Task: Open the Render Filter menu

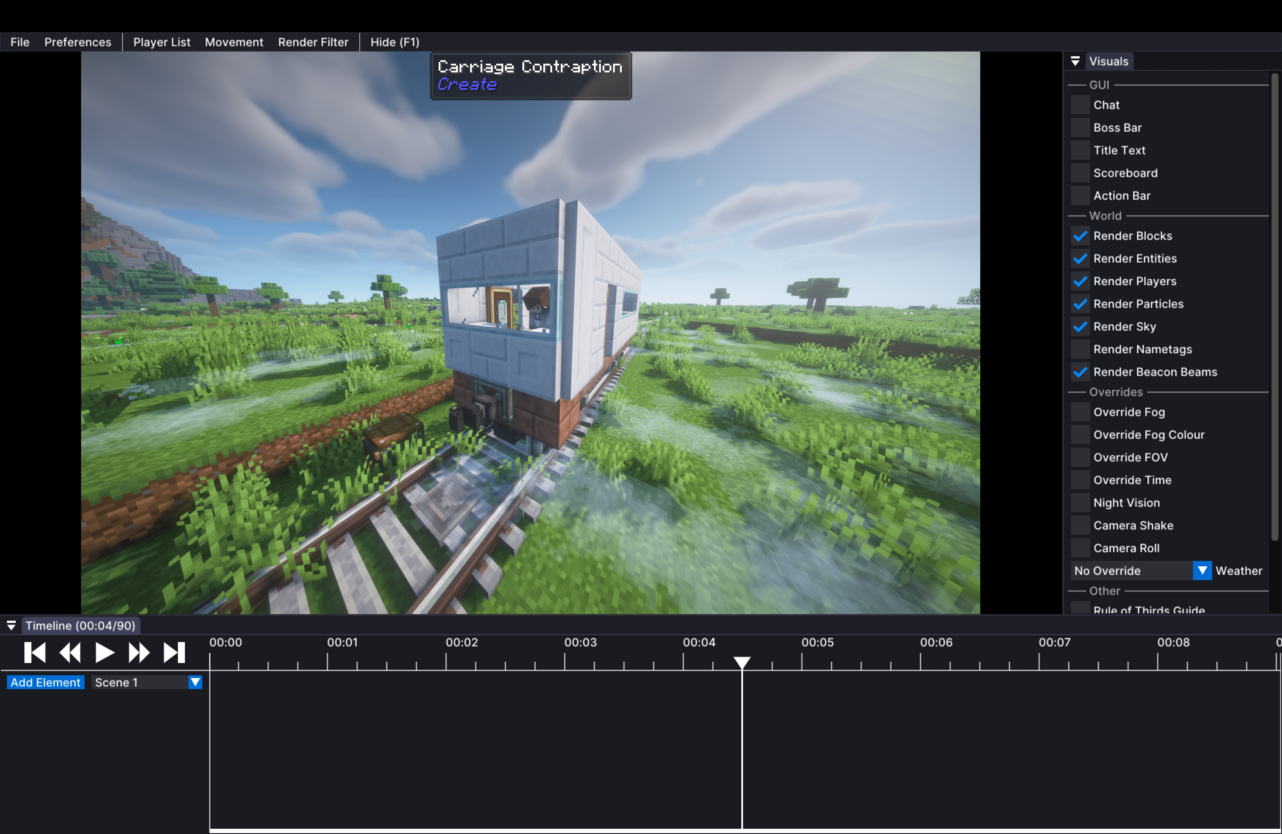Action: (x=313, y=42)
